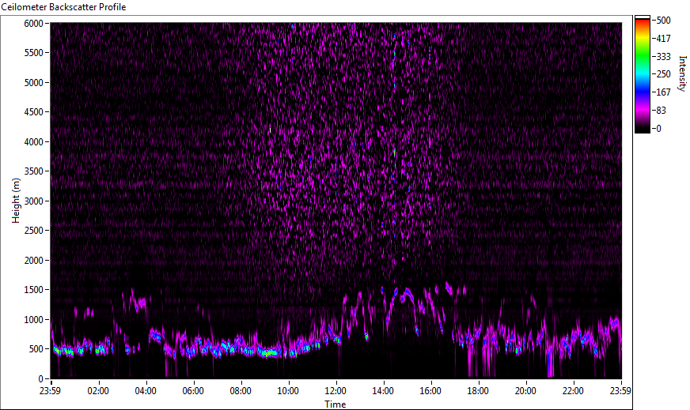Click the 3000 height axis value
Viewport: 690px width, 410px height.
(x=33, y=201)
